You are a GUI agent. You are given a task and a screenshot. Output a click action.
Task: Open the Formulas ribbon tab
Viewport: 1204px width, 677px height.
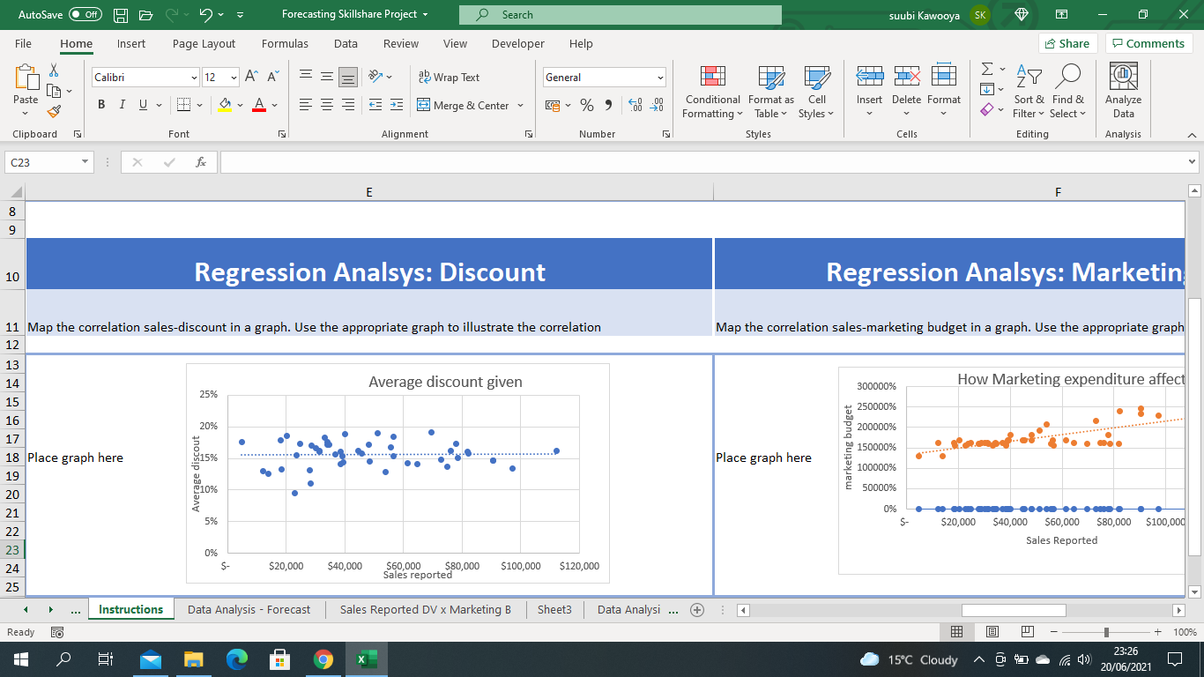pos(285,43)
